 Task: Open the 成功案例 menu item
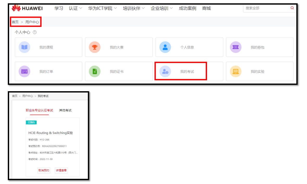[x=187, y=8]
